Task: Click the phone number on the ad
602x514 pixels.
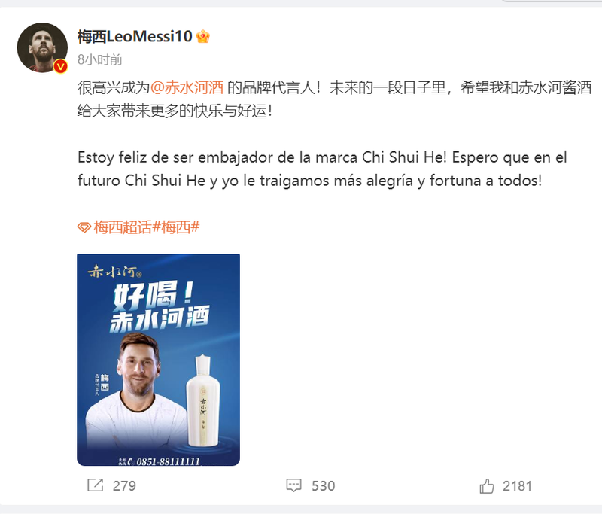Action: tap(168, 461)
